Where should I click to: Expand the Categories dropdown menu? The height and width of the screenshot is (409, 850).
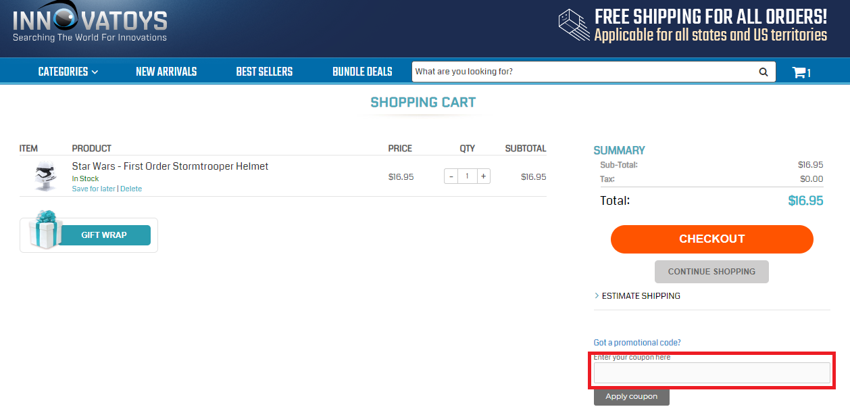[68, 72]
